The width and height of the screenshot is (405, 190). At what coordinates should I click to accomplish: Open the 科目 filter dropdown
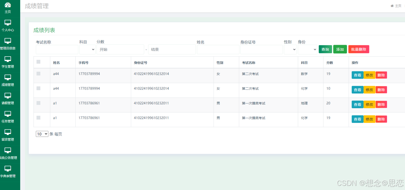pyautogui.click(x=87, y=50)
